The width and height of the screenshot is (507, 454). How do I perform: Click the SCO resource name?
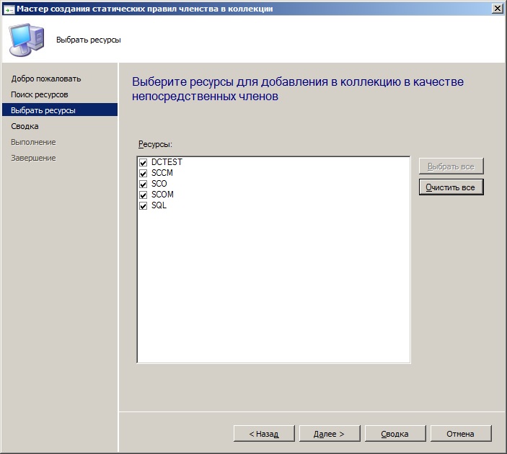tap(159, 184)
